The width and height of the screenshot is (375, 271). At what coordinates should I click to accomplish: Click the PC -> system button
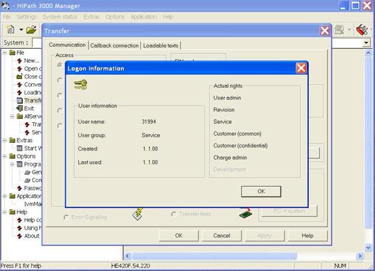coord(290,211)
